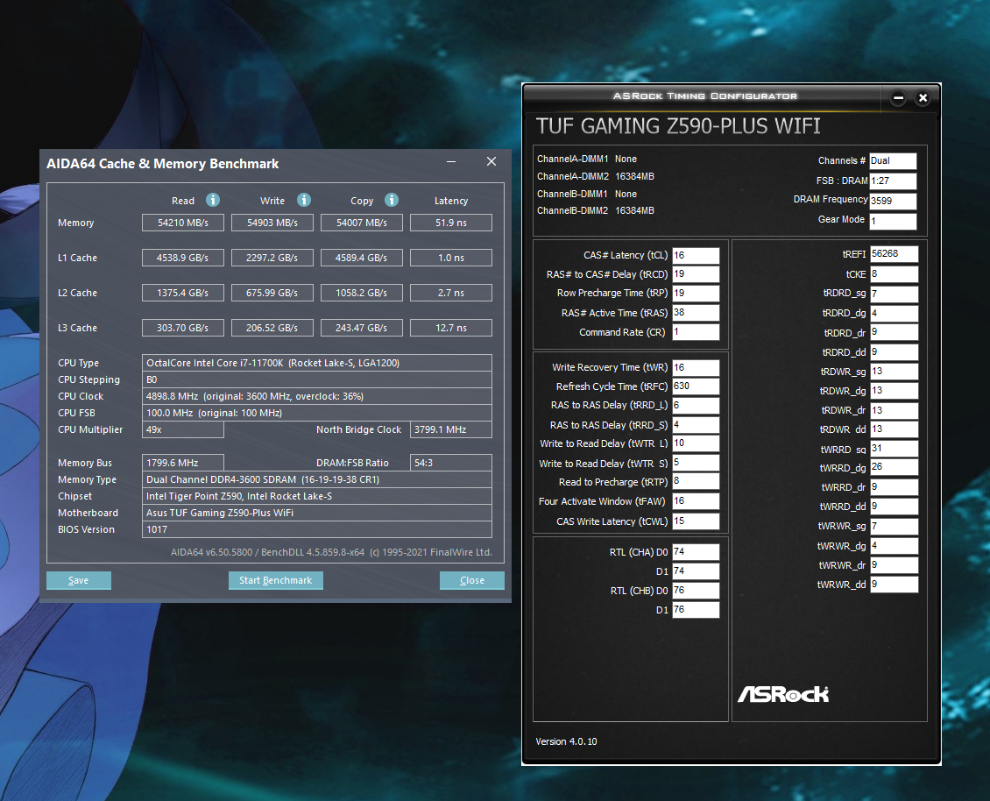
Task: Click the Copy column info icon
Action: [x=392, y=200]
